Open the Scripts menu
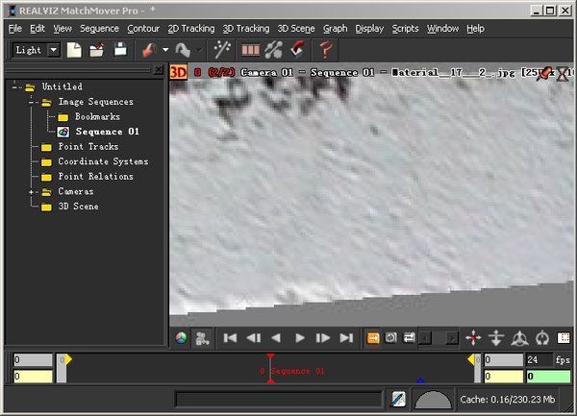This screenshot has height=416, width=577. (x=405, y=29)
